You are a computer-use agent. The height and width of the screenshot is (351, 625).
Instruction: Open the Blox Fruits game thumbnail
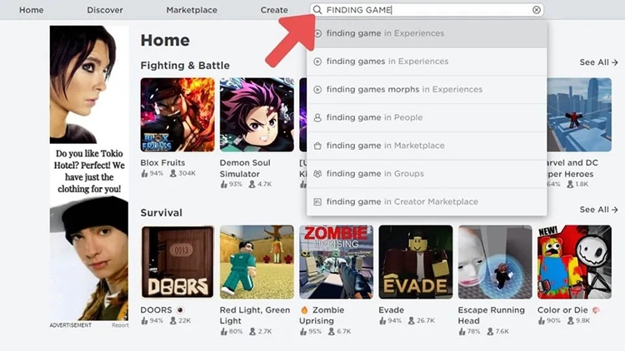tap(177, 115)
